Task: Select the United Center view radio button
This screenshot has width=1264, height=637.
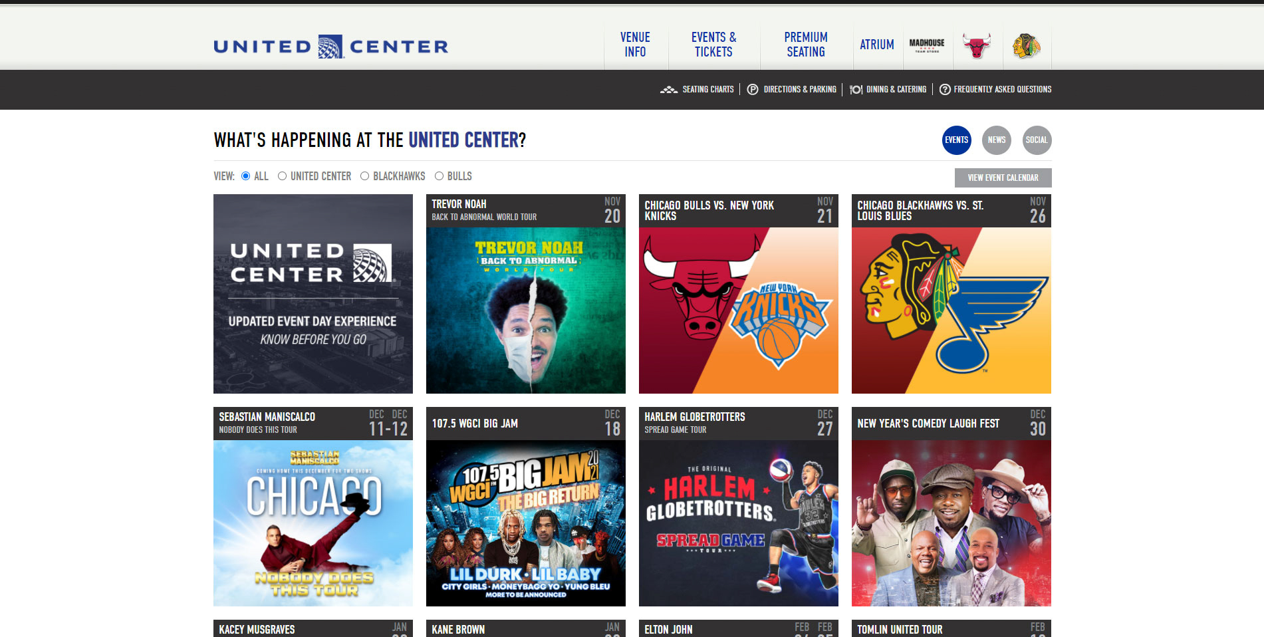Action: 282,176
